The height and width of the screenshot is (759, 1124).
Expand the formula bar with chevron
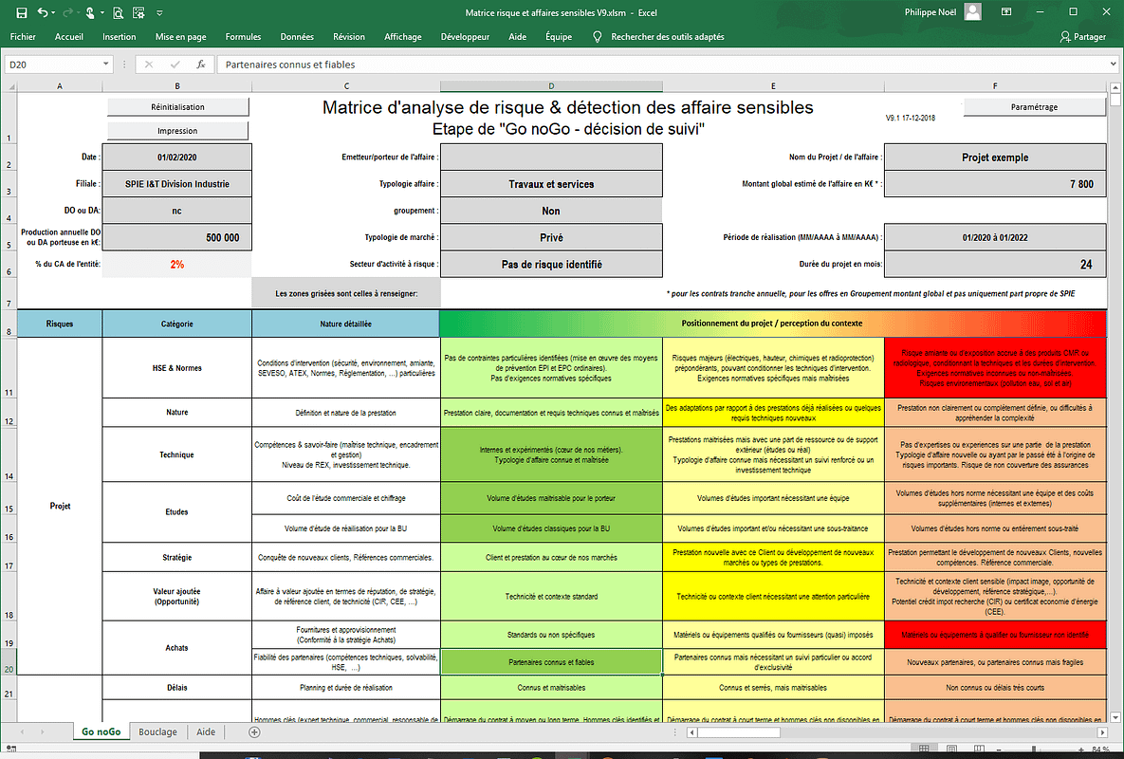click(1114, 64)
